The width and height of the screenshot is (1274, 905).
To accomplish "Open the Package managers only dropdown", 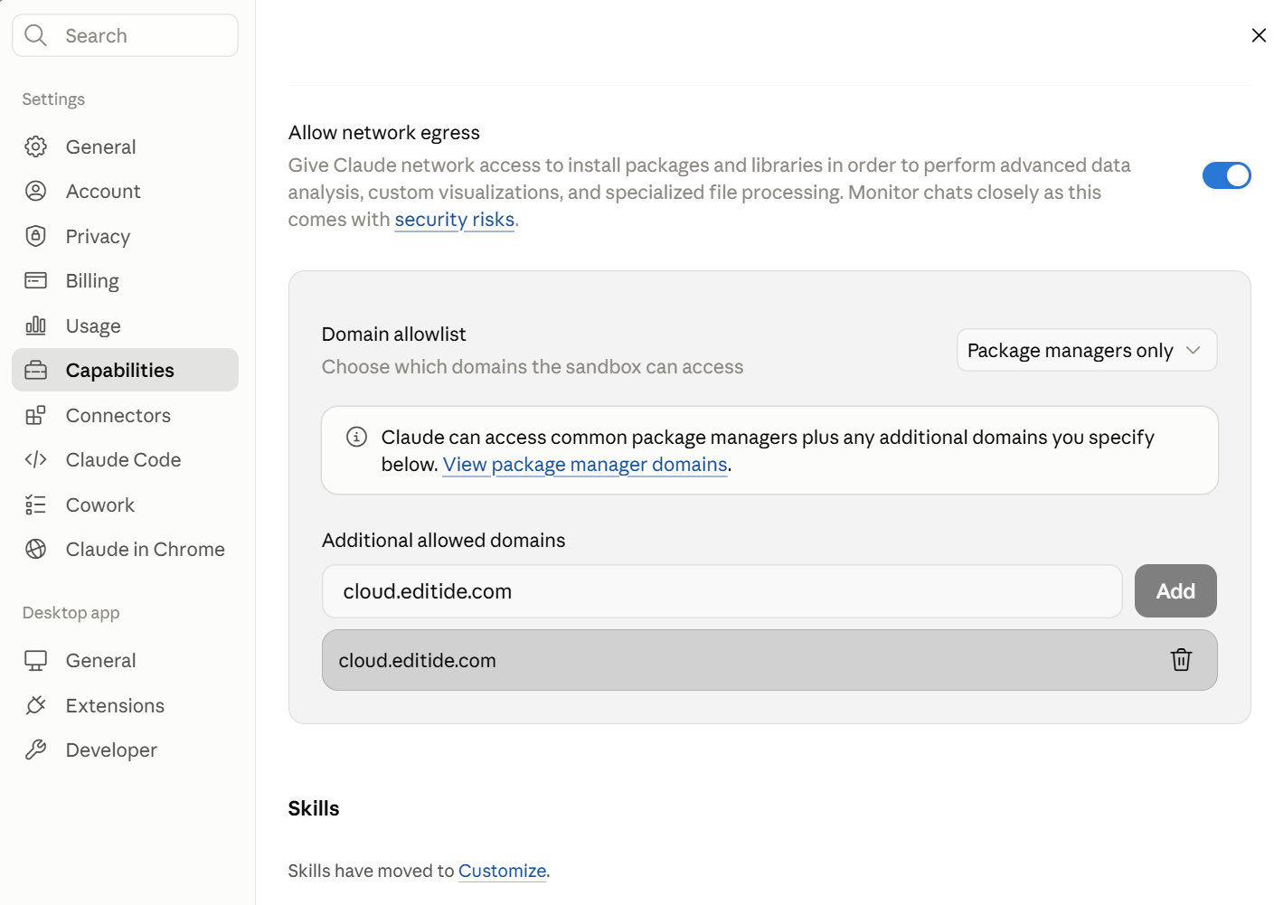I will pyautogui.click(x=1087, y=350).
